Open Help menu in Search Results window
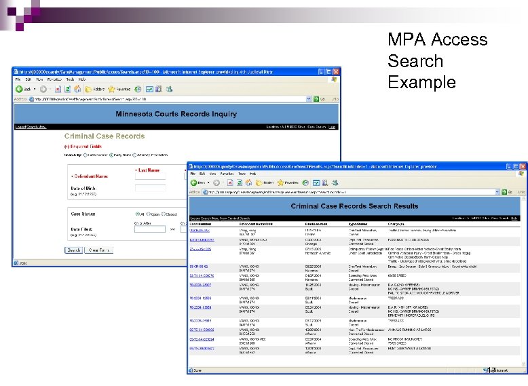The height and width of the screenshot is (386, 528). (x=252, y=174)
